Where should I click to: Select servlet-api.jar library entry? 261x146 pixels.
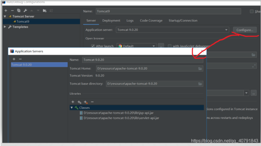pyautogui.click(x=121, y=118)
